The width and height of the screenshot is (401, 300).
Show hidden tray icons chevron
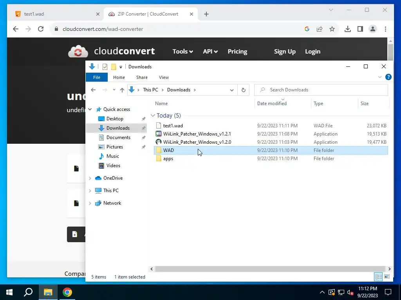[322, 292]
